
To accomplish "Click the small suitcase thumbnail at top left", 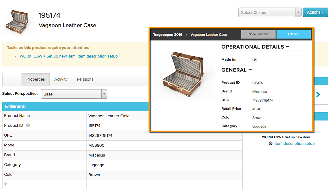I will click(17, 22).
